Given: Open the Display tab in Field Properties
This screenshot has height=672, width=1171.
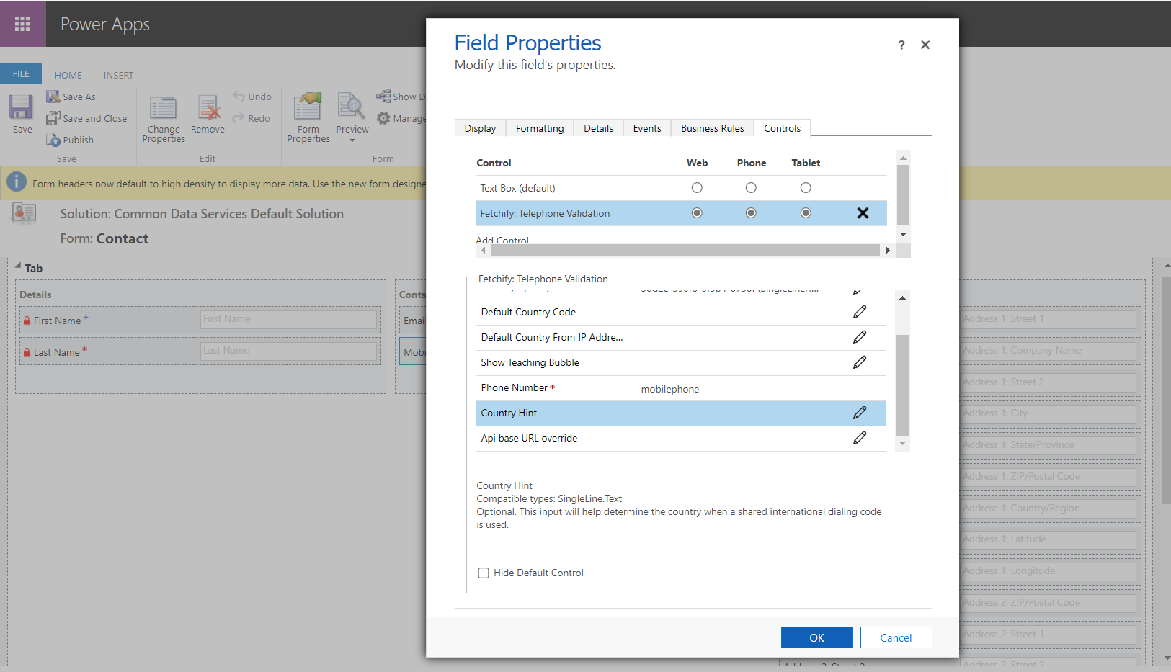Looking at the screenshot, I should tap(480, 128).
